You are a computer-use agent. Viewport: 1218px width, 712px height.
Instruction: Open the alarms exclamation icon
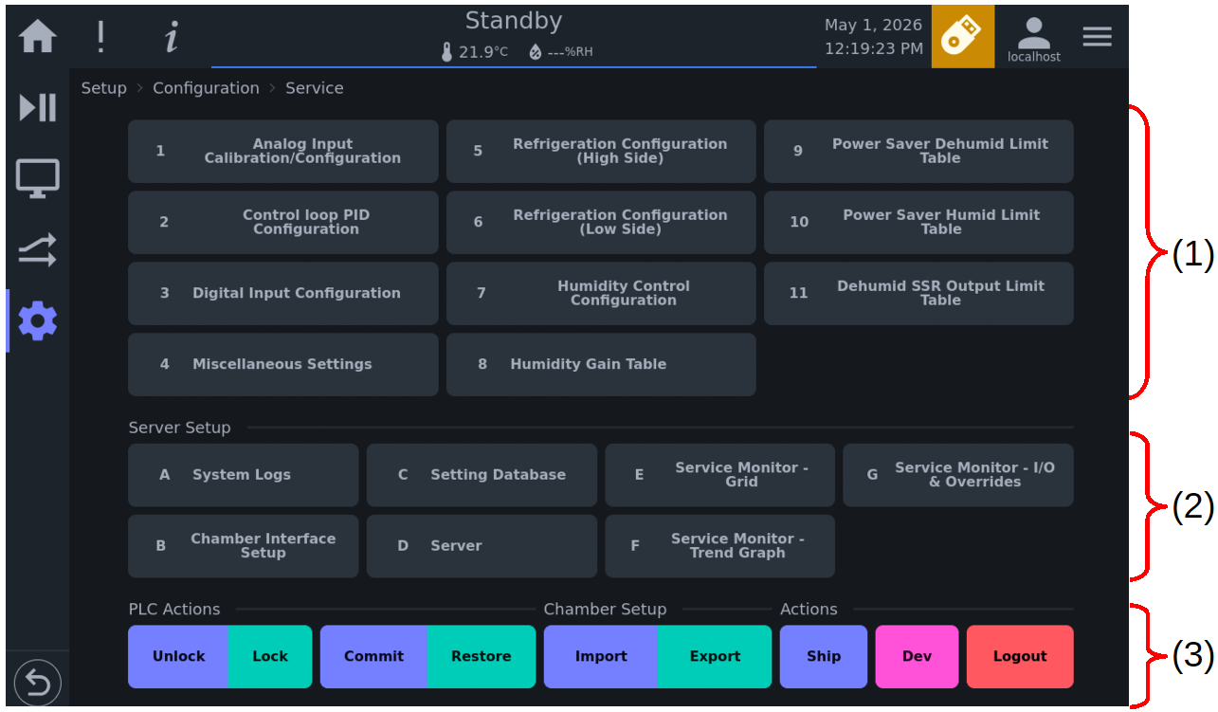(x=100, y=36)
